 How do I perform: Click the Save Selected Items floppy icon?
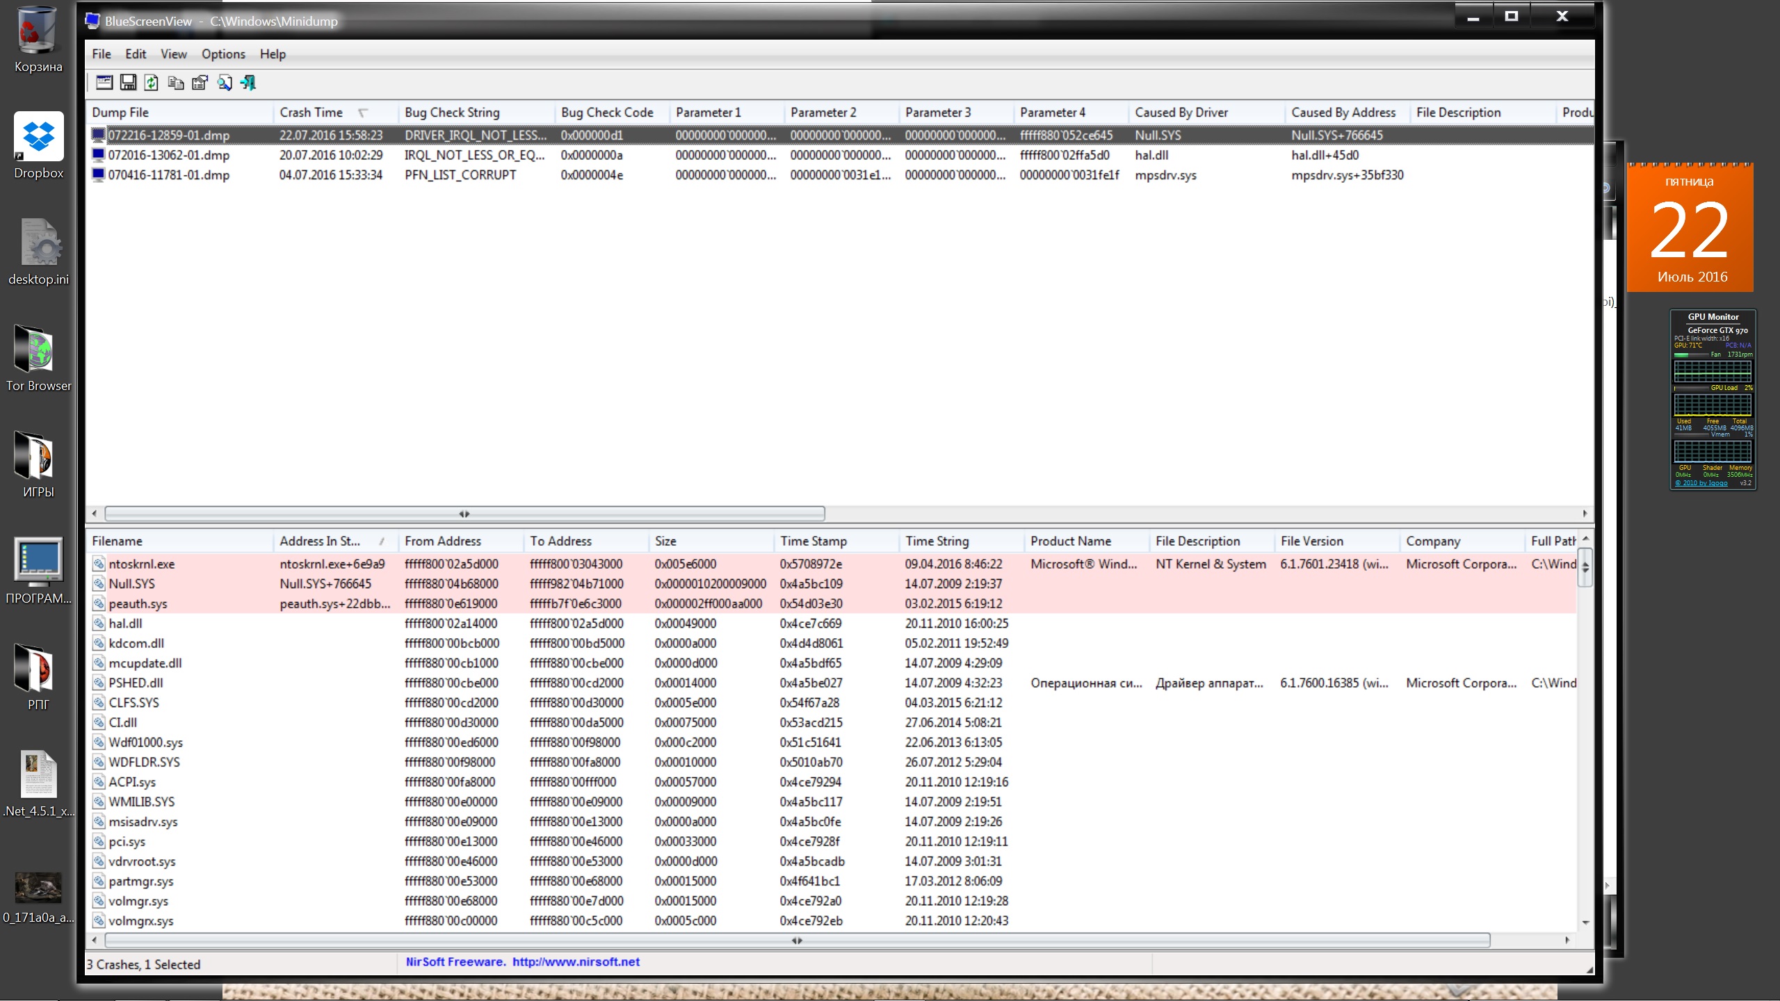tap(128, 83)
